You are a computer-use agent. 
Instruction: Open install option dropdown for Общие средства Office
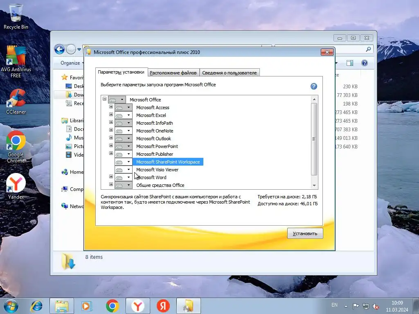pyautogui.click(x=124, y=185)
